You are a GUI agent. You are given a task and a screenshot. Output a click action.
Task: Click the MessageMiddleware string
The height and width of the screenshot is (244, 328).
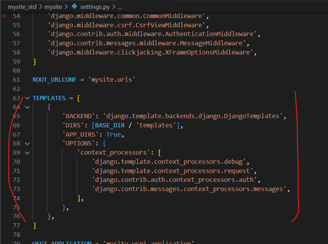(x=147, y=43)
